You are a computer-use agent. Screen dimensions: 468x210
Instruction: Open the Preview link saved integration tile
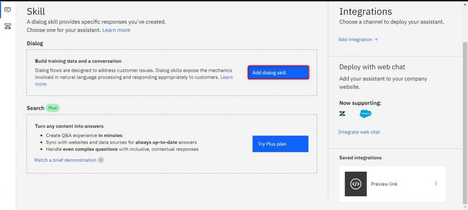393,184
